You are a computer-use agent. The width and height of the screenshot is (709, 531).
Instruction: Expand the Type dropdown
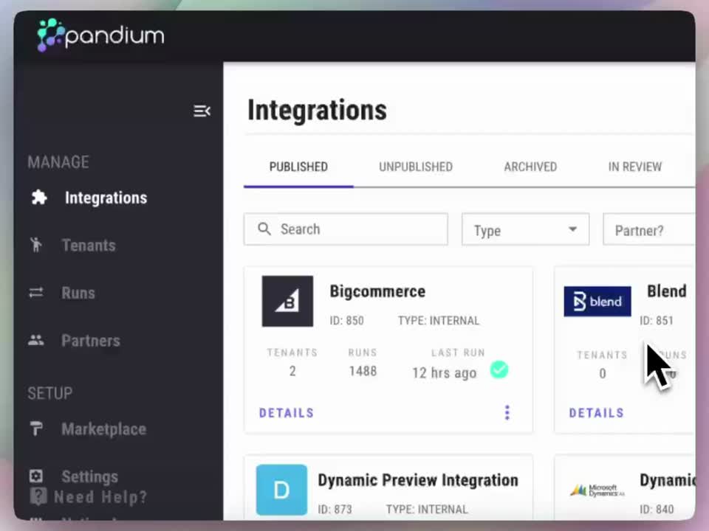point(525,230)
